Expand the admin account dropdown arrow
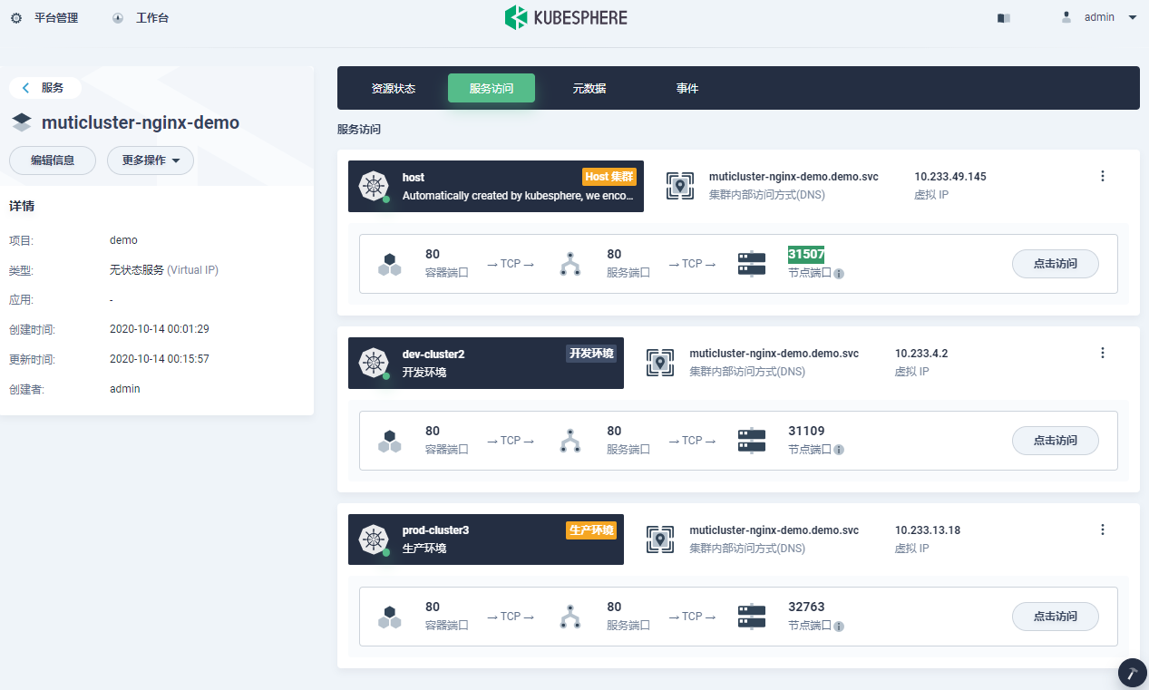The height and width of the screenshot is (690, 1149). tap(1133, 17)
